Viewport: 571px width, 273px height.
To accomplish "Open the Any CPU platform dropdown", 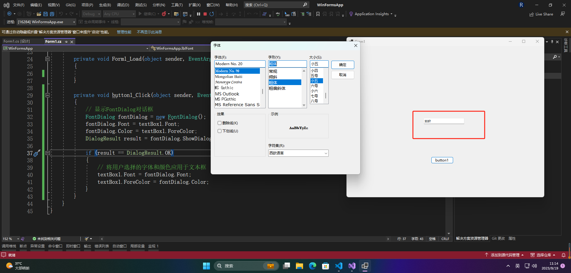I will (x=119, y=14).
